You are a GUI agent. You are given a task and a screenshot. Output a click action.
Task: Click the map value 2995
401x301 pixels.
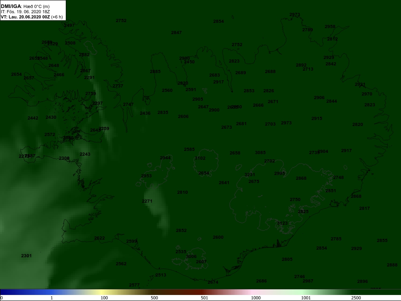279,173
